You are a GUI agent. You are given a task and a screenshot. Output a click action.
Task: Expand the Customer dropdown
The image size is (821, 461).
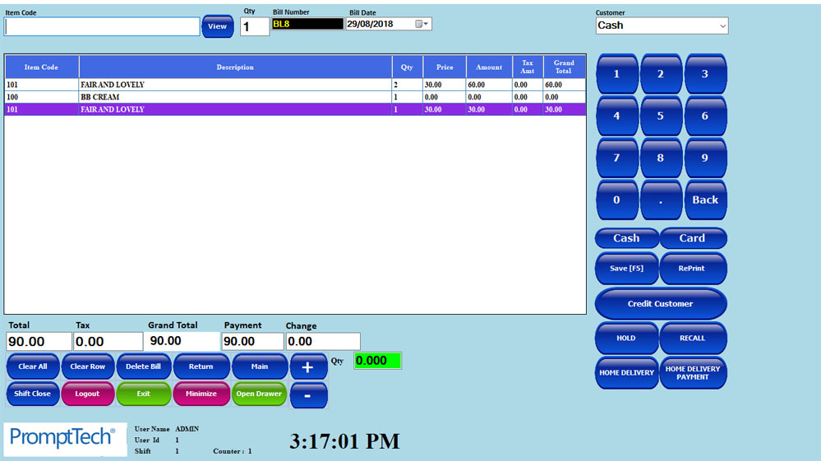[x=722, y=26]
